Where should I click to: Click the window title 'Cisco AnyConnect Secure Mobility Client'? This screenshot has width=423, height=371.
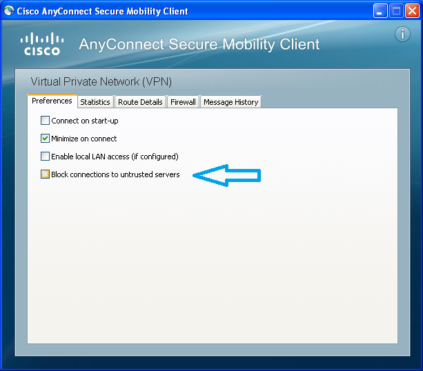click(102, 11)
